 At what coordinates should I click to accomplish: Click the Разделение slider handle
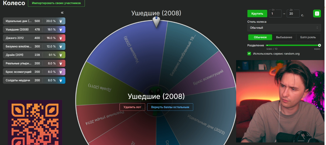pyautogui.click(x=319, y=45)
